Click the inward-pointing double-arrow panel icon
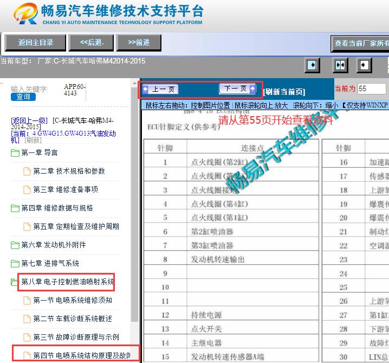This screenshot has height=363, width=389. pyautogui.click(x=340, y=65)
